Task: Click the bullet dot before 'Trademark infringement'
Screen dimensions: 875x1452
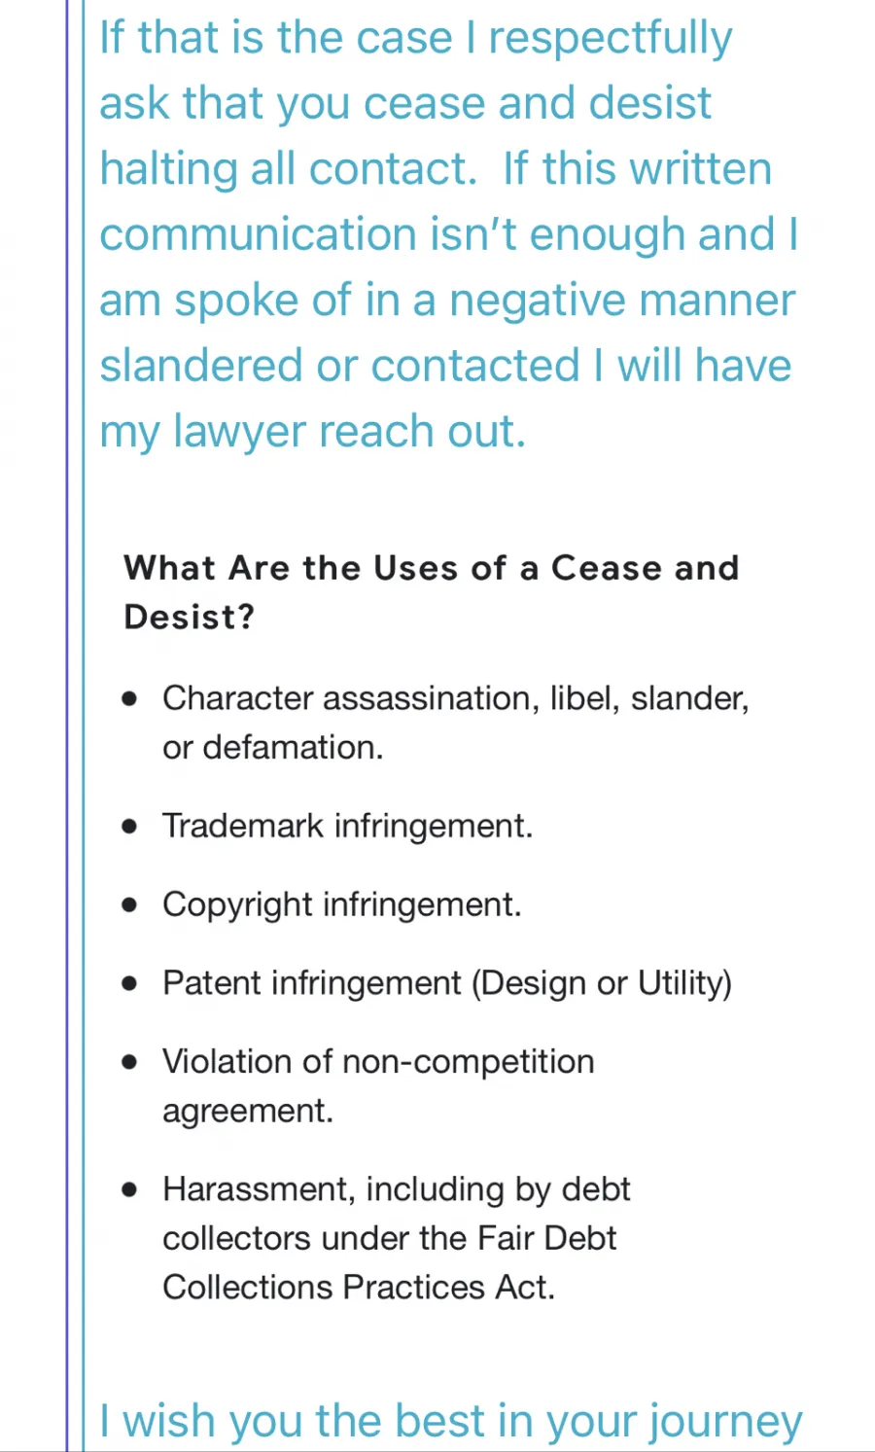Action: [130, 827]
